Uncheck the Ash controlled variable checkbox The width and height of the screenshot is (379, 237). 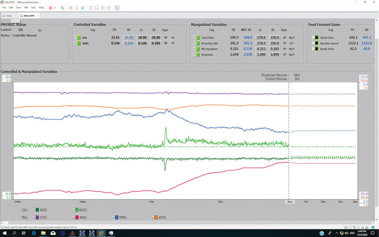[76, 37]
